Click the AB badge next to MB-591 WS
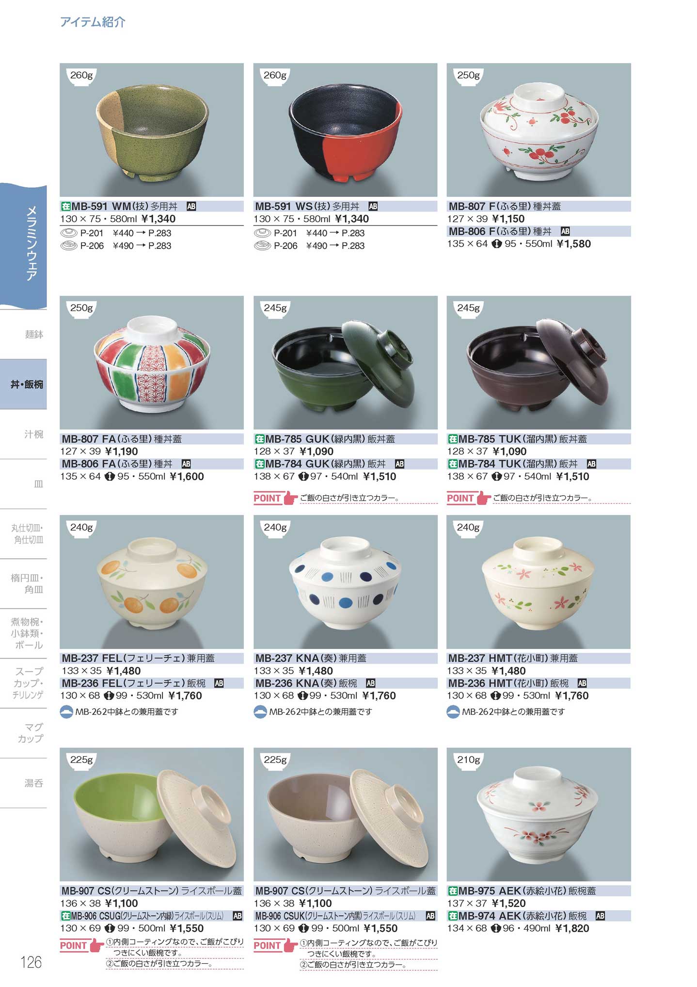This screenshot has height=987, width=697. click(x=373, y=207)
